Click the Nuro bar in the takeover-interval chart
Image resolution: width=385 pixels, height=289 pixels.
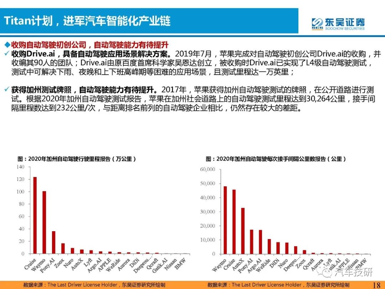287,248
